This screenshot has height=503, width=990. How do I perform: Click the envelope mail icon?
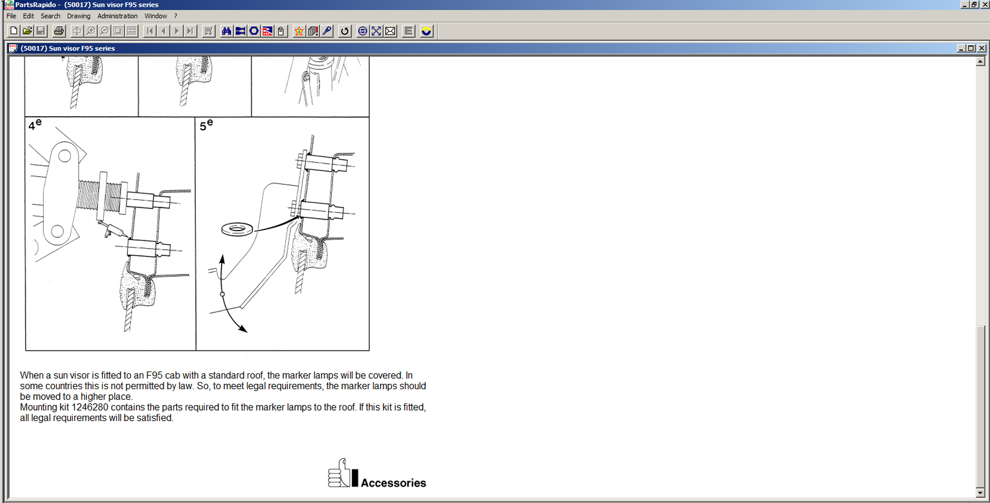pyautogui.click(x=390, y=31)
